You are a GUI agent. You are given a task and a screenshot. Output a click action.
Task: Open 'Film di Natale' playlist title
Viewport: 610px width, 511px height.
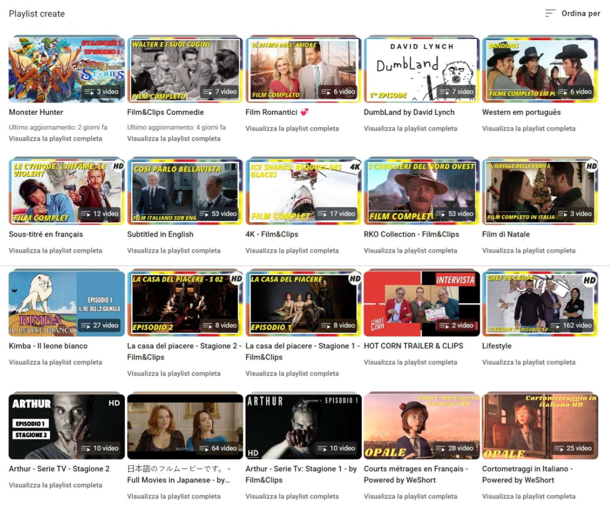506,234
